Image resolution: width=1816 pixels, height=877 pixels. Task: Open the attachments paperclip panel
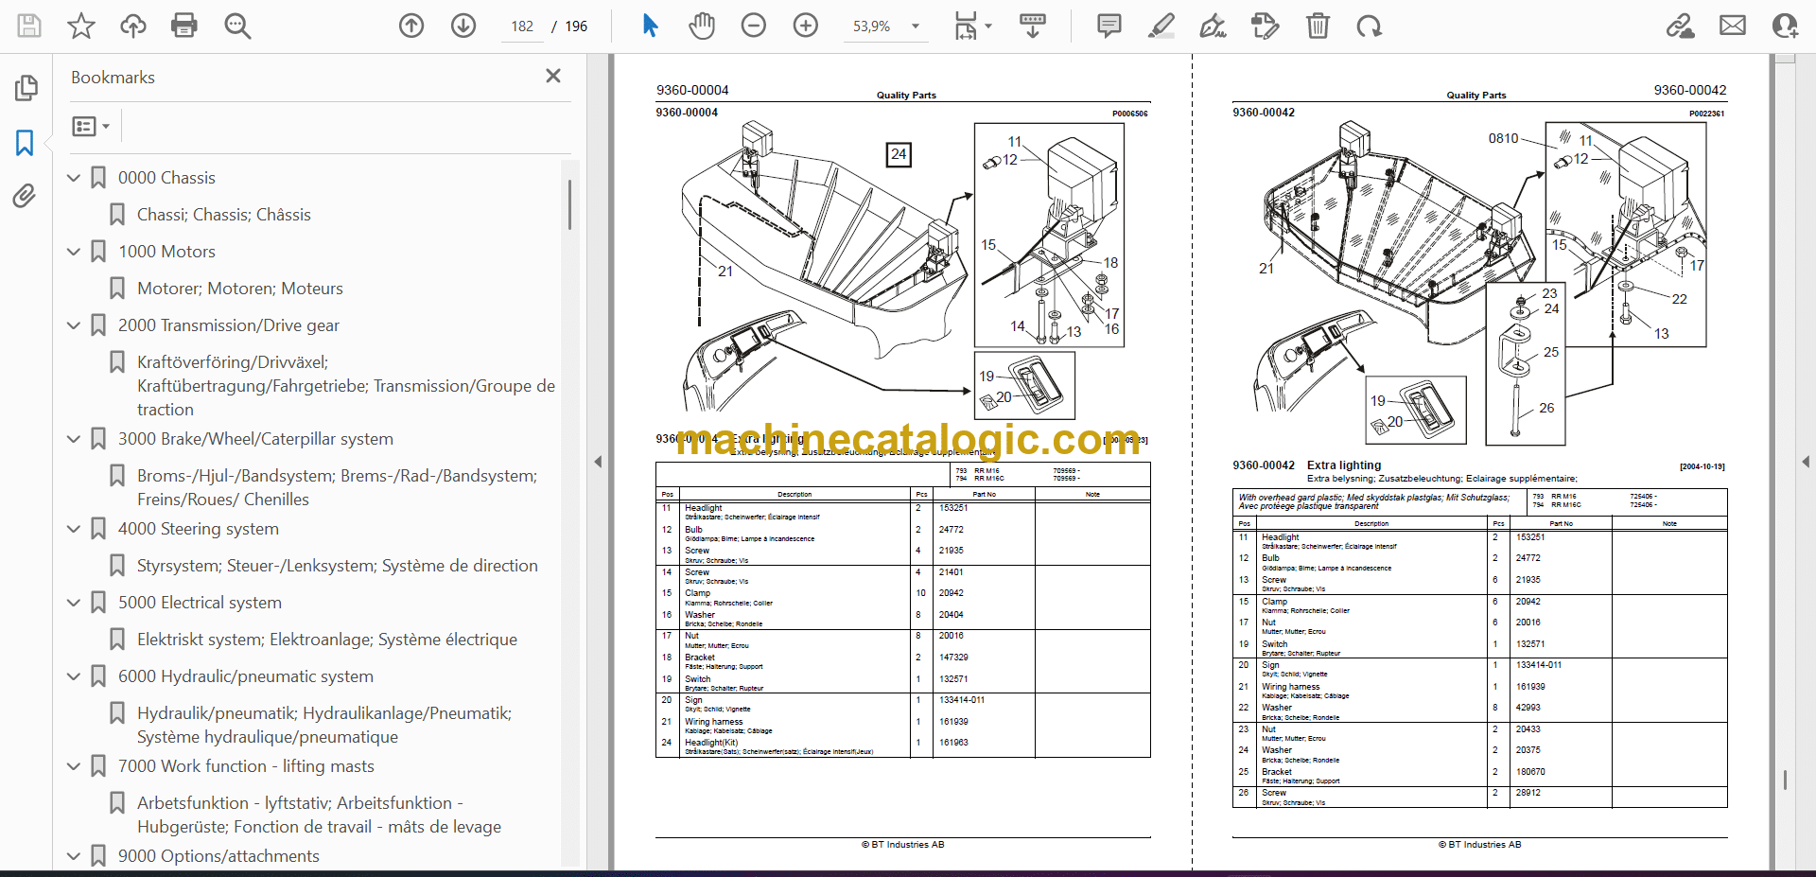tap(25, 196)
